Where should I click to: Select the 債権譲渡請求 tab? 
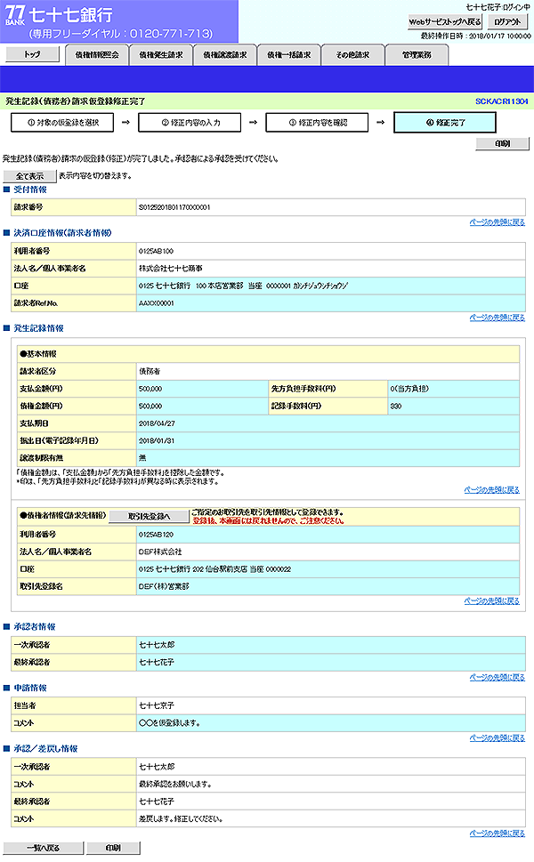(x=224, y=55)
